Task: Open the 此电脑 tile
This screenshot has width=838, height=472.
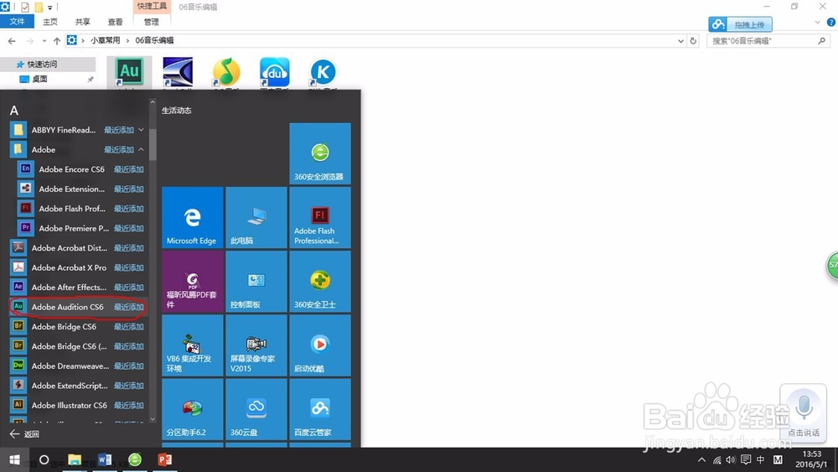Action: pyautogui.click(x=256, y=218)
